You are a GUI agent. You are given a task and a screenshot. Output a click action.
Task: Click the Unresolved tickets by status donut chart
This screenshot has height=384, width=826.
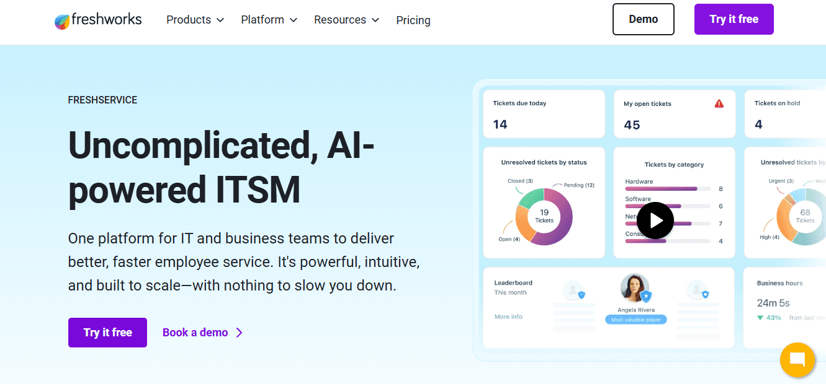[544, 217]
